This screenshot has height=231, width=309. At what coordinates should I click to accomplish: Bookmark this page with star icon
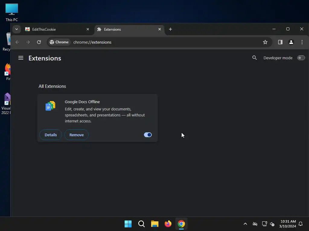point(265,42)
